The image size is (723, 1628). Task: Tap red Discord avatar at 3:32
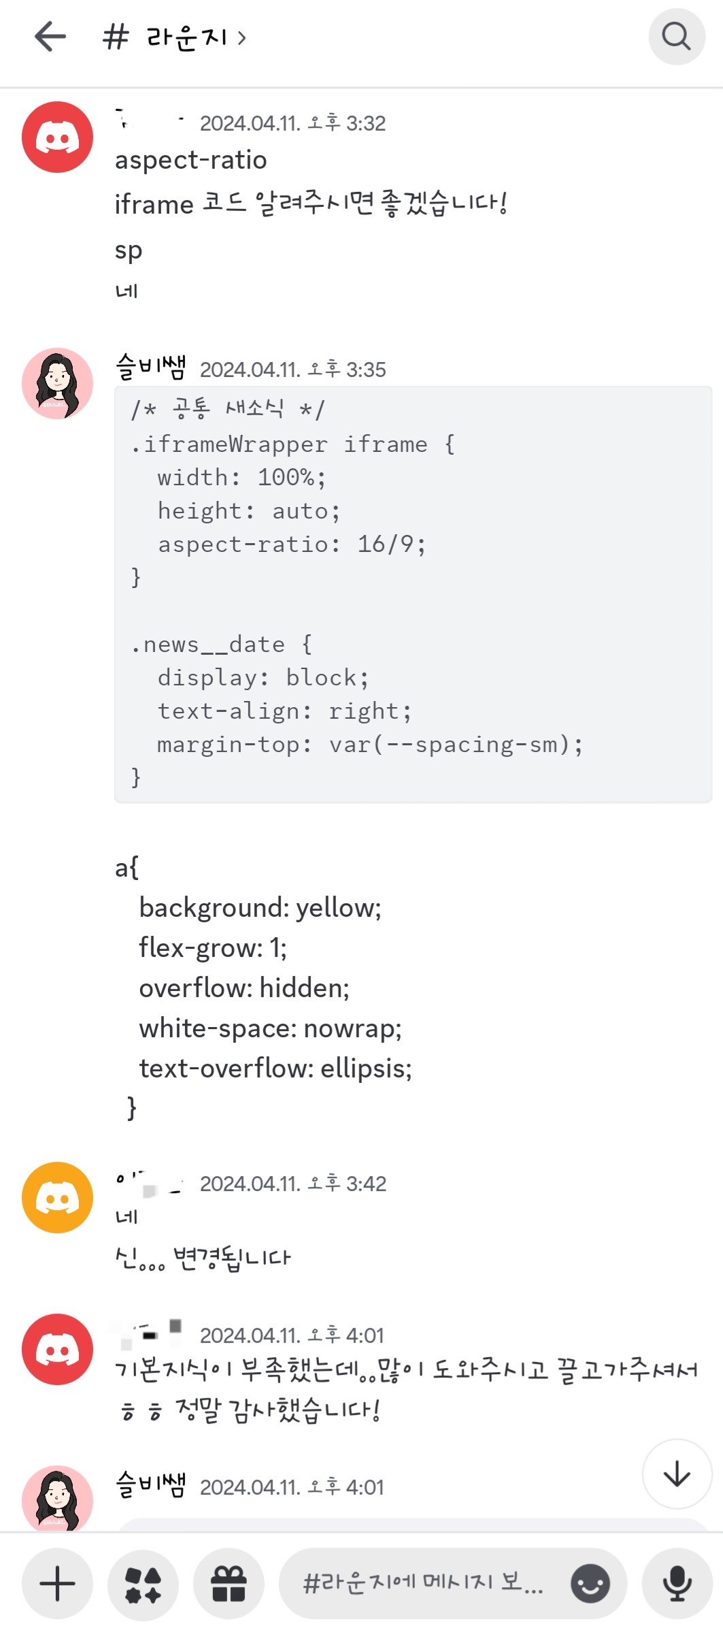click(57, 137)
